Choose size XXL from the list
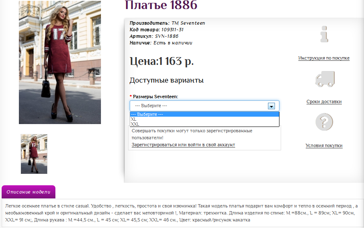 click(135, 124)
